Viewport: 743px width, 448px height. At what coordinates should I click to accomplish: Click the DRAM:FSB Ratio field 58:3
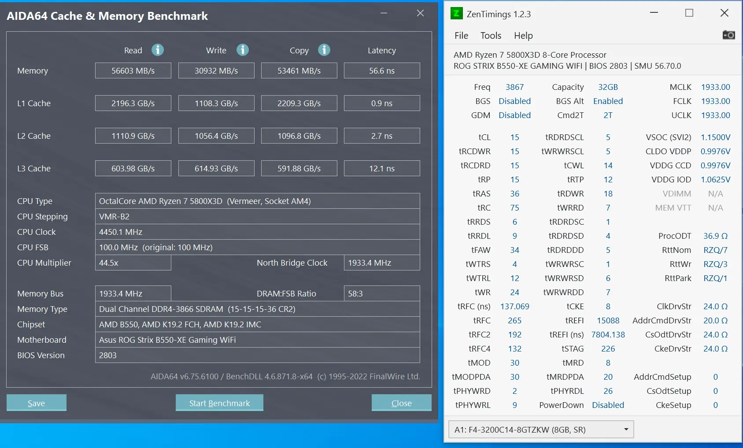pyautogui.click(x=382, y=293)
